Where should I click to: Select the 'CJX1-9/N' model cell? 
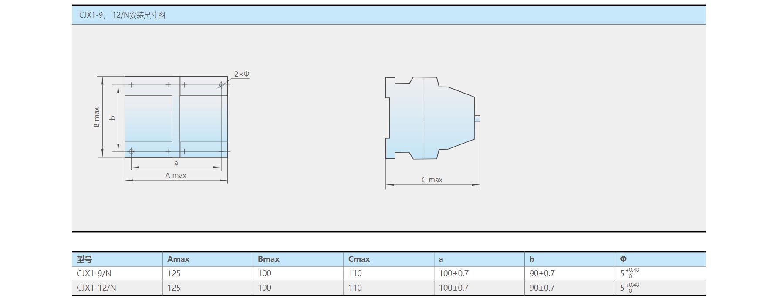pyautogui.click(x=94, y=274)
